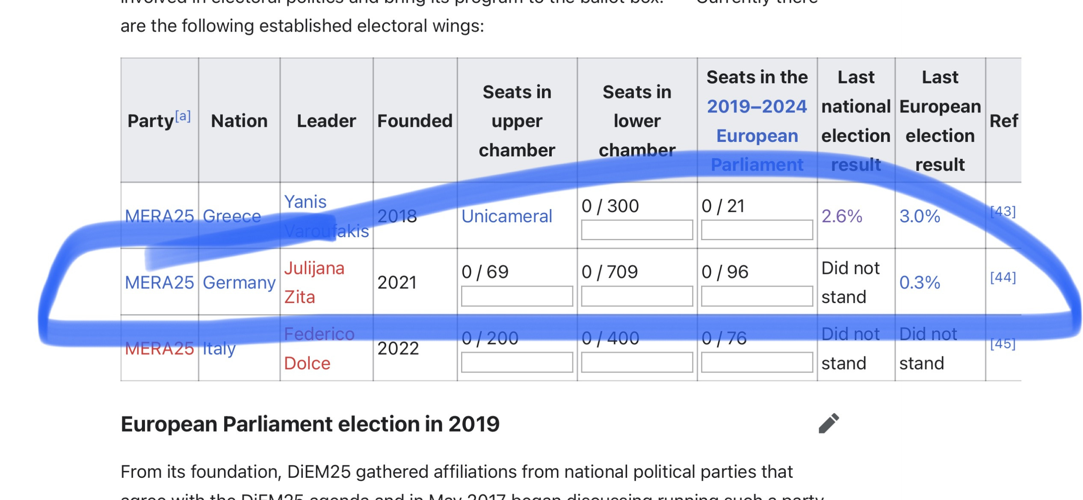Follow the Greece nation link
This screenshot has height=500, width=1083.
231,216
